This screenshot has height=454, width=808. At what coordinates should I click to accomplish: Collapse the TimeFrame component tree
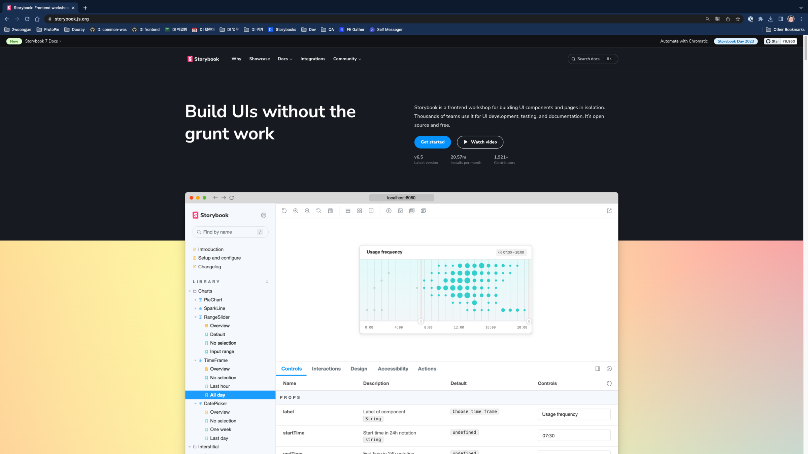point(195,361)
